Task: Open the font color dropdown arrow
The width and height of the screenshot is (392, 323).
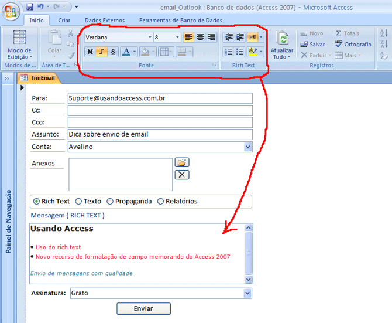Action: pos(135,52)
